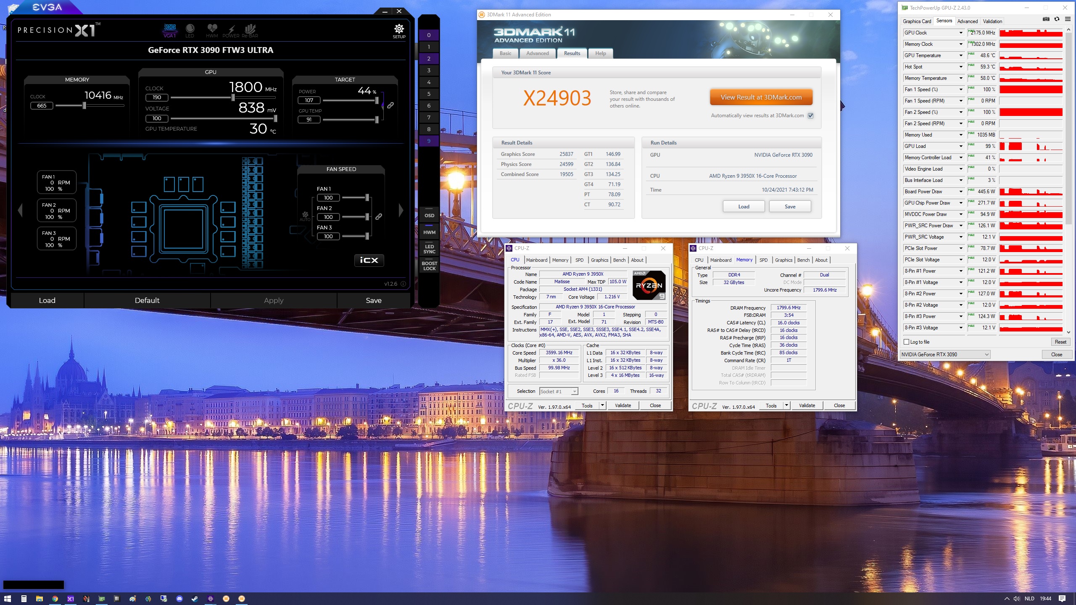Open the HWM heart-monitor icon

(x=212, y=30)
